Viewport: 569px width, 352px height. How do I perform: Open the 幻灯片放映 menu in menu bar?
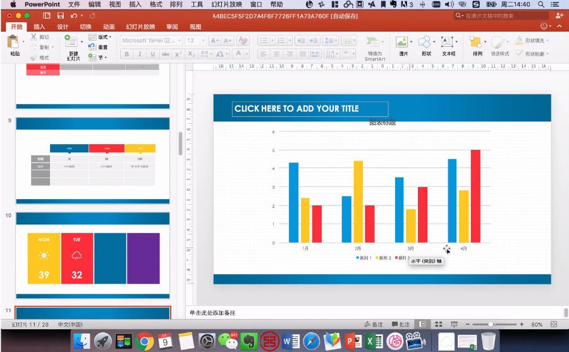click(226, 4)
